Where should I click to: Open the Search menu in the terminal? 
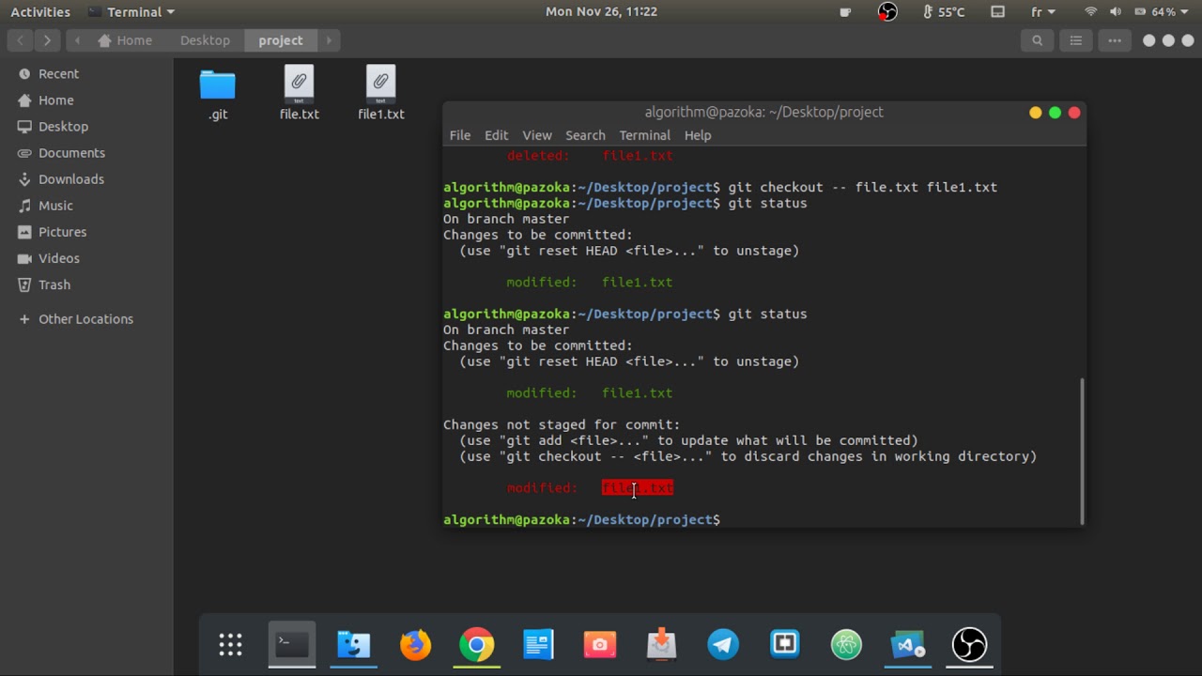(x=585, y=135)
